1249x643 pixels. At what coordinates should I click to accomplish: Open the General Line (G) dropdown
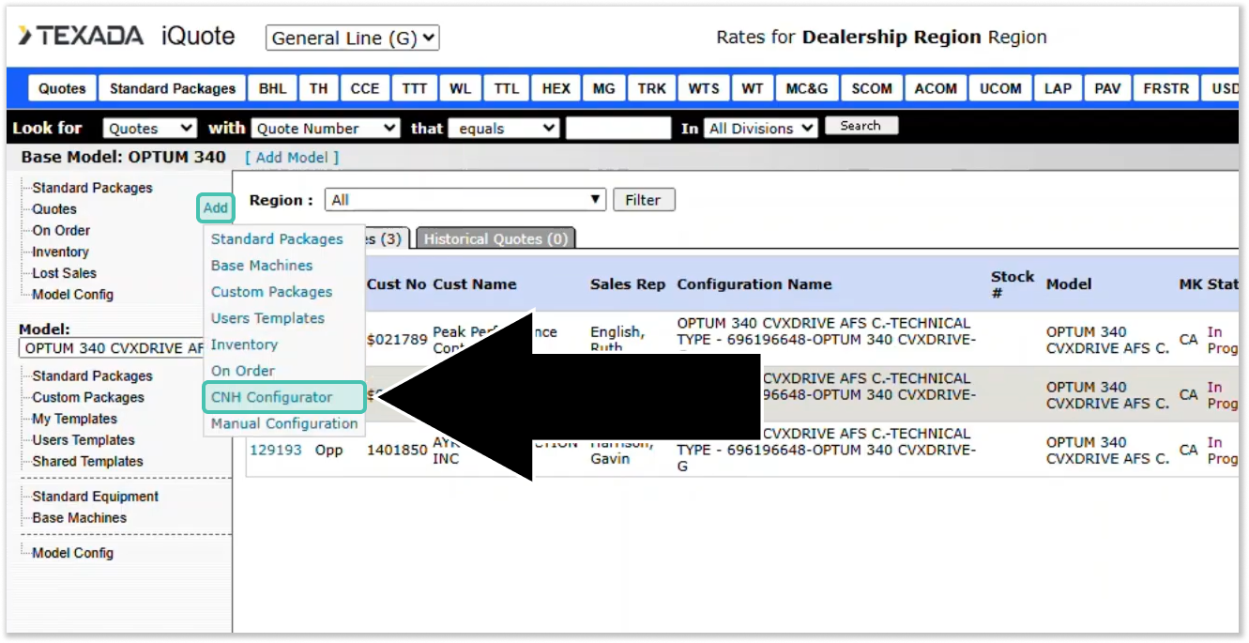[353, 38]
